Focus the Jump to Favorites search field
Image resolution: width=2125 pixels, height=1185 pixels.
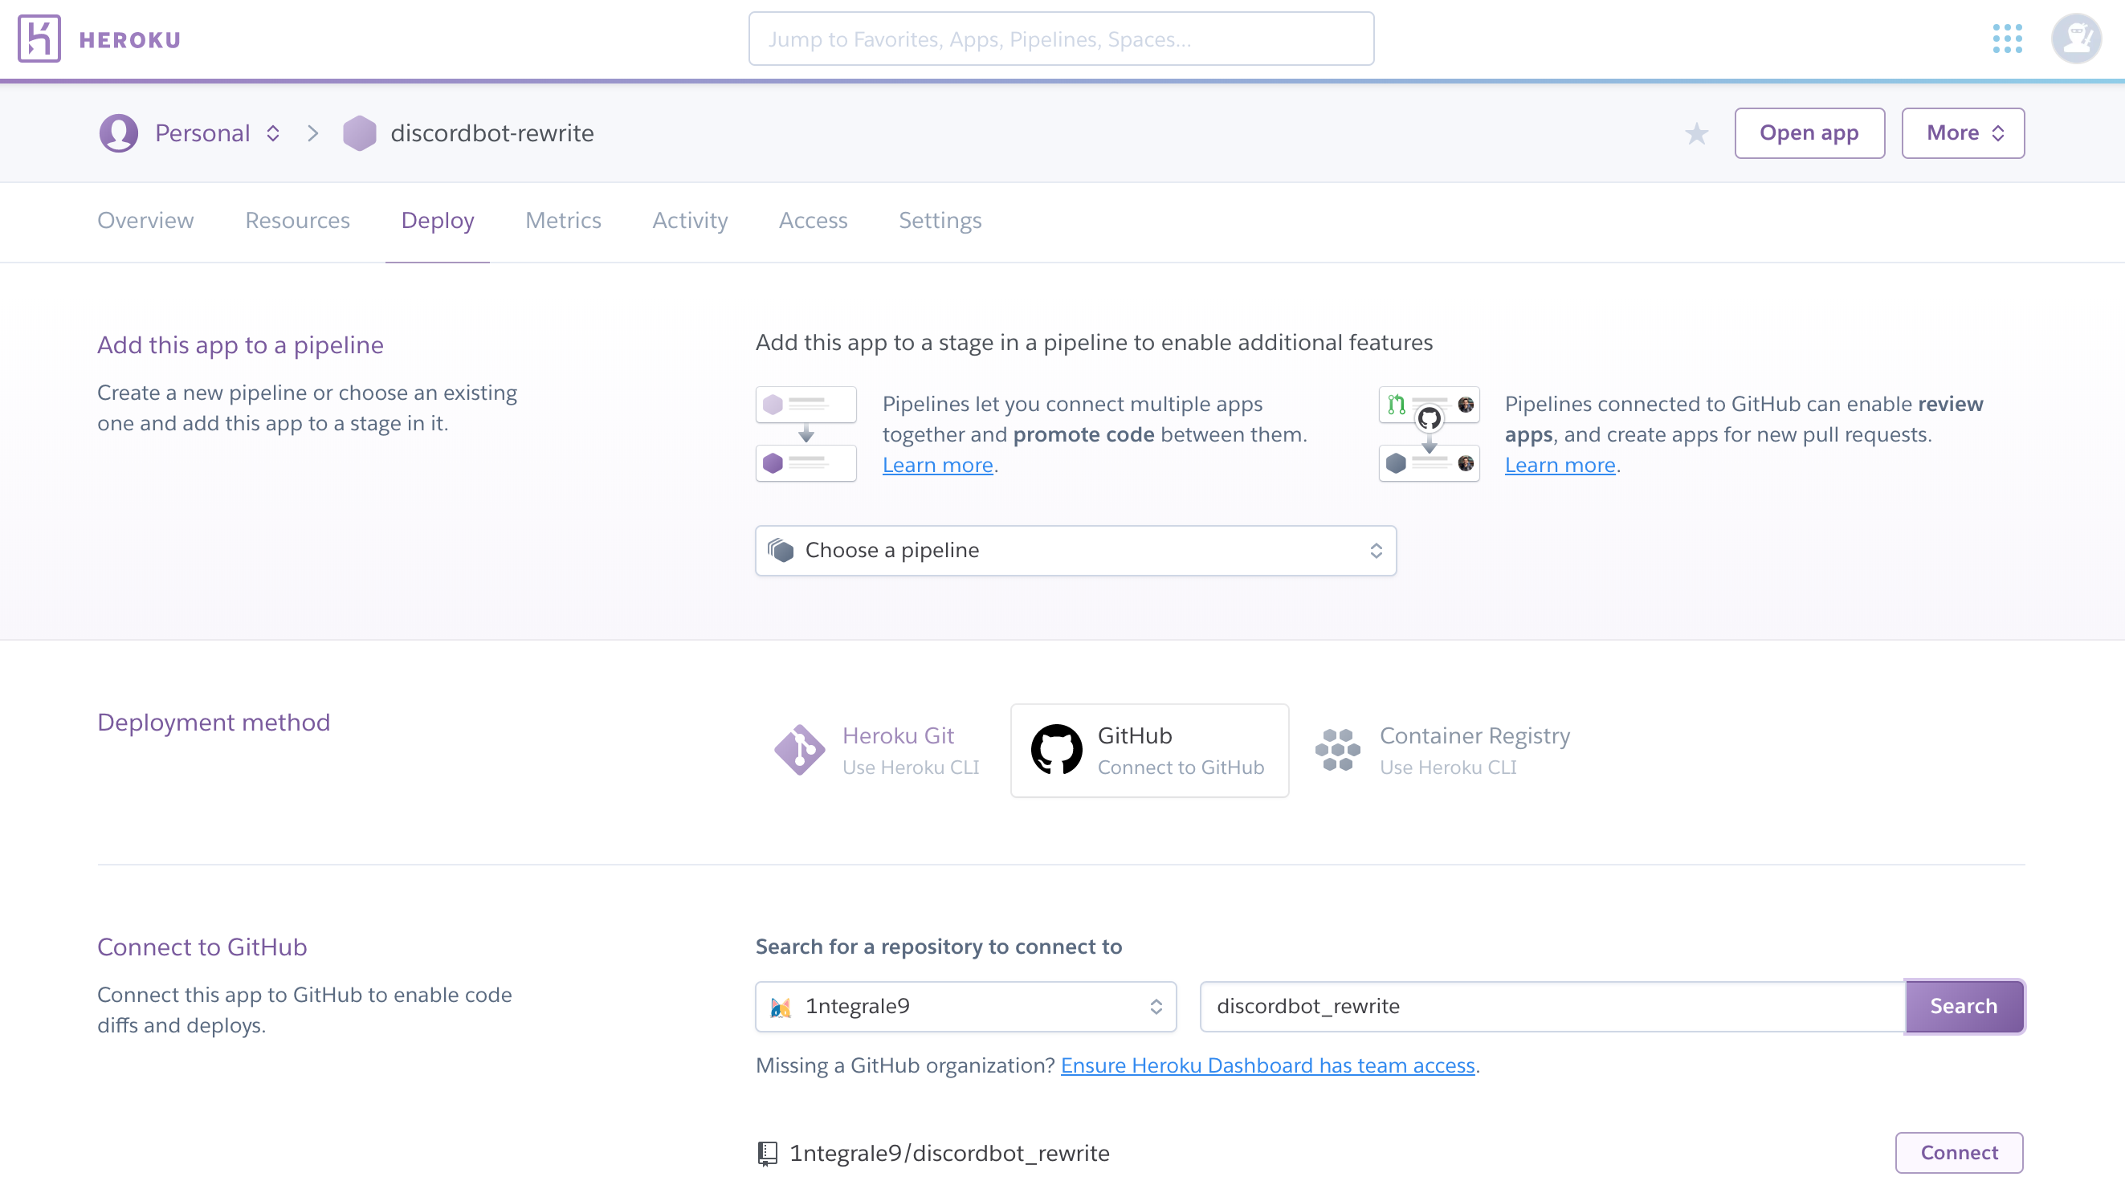tap(1061, 39)
